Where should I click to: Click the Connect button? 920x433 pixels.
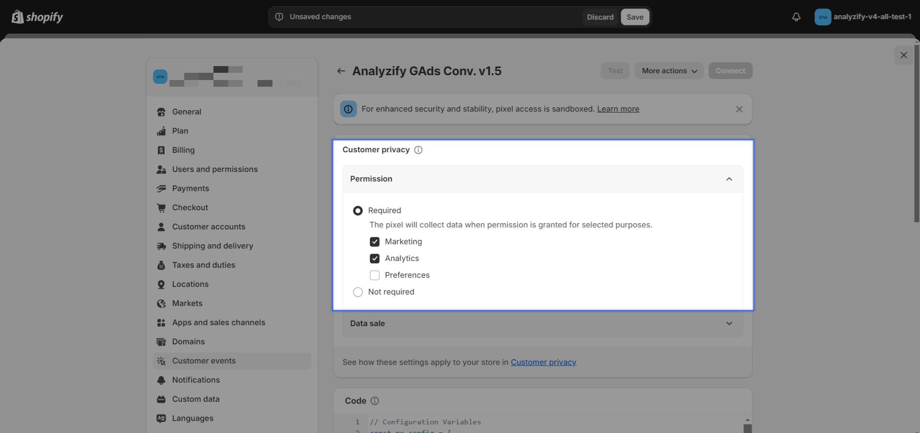[x=731, y=71]
